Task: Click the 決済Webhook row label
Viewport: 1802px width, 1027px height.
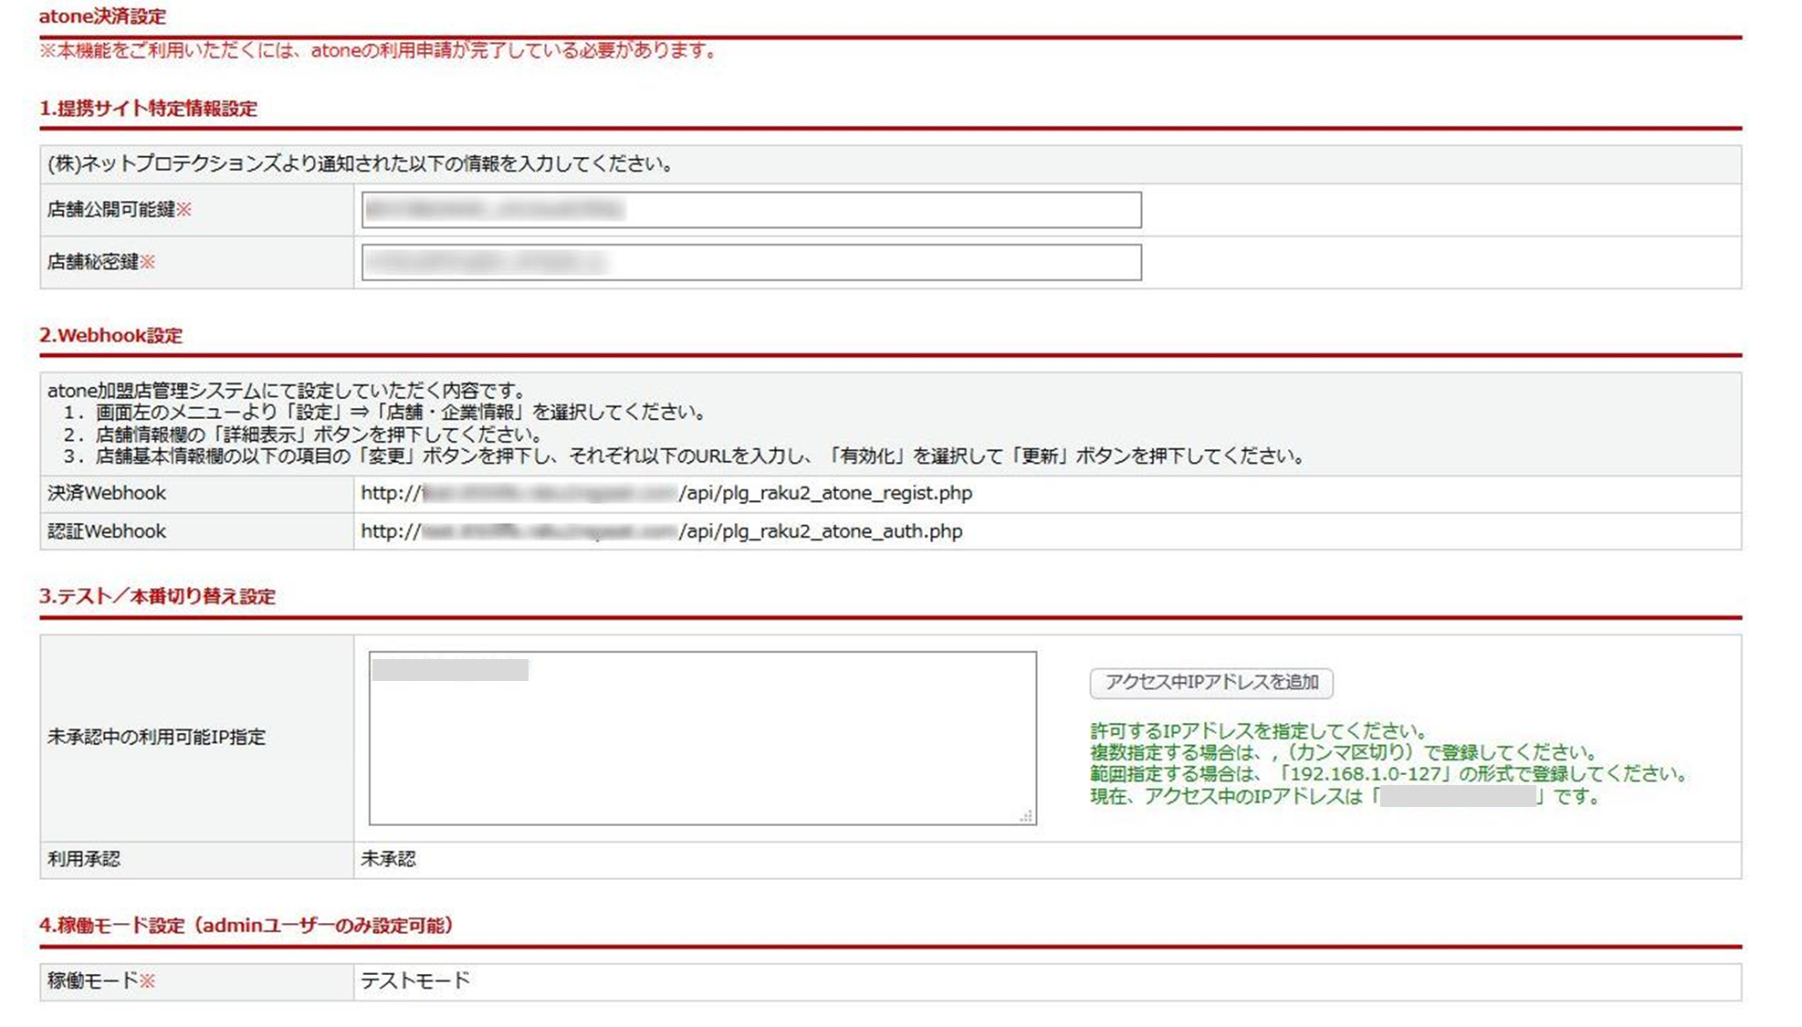Action: pyautogui.click(x=107, y=494)
